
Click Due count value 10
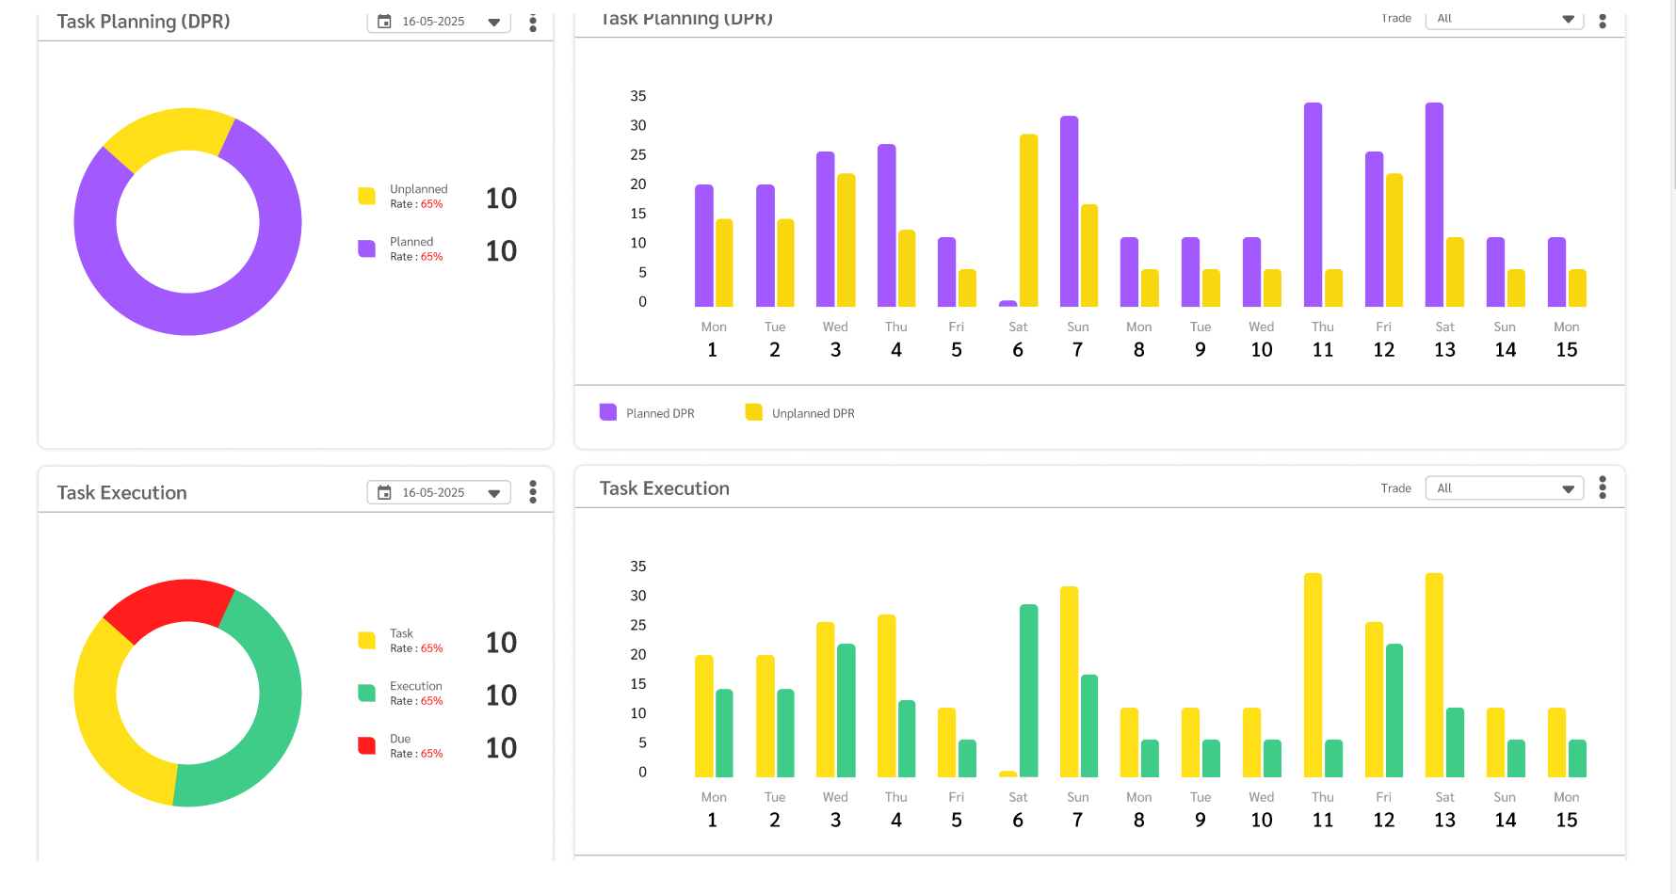click(501, 748)
